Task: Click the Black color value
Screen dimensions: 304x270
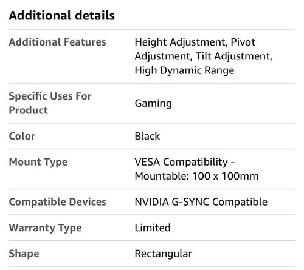Action: pos(147,136)
